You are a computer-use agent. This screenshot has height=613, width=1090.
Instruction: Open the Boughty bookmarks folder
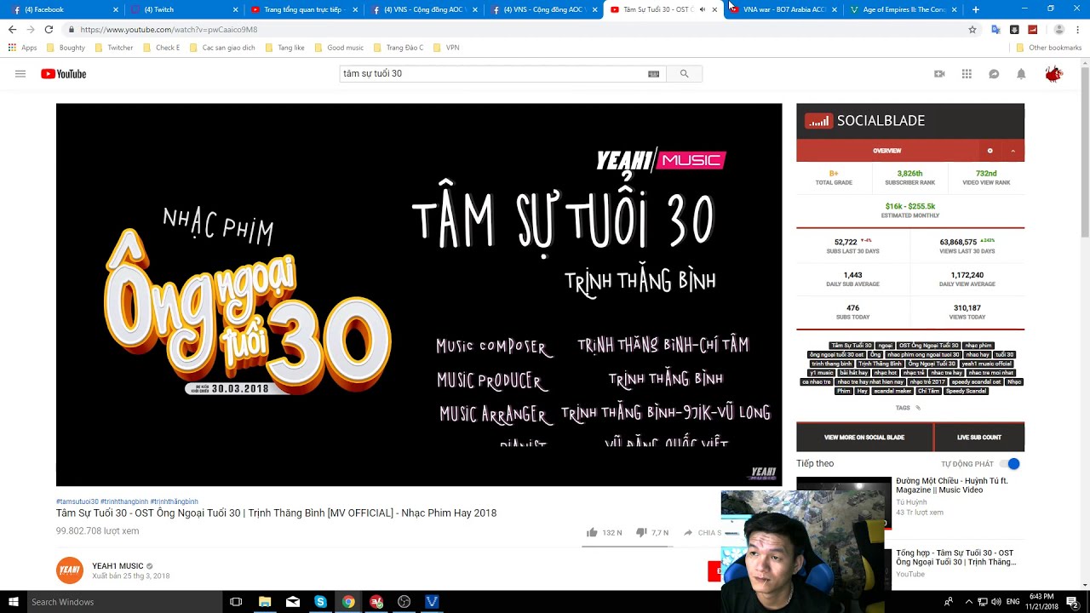point(66,48)
